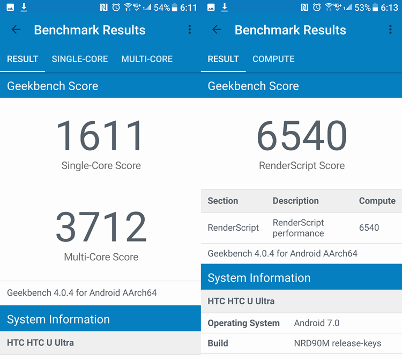Tap Benchmark Results title on left screen

click(x=90, y=30)
